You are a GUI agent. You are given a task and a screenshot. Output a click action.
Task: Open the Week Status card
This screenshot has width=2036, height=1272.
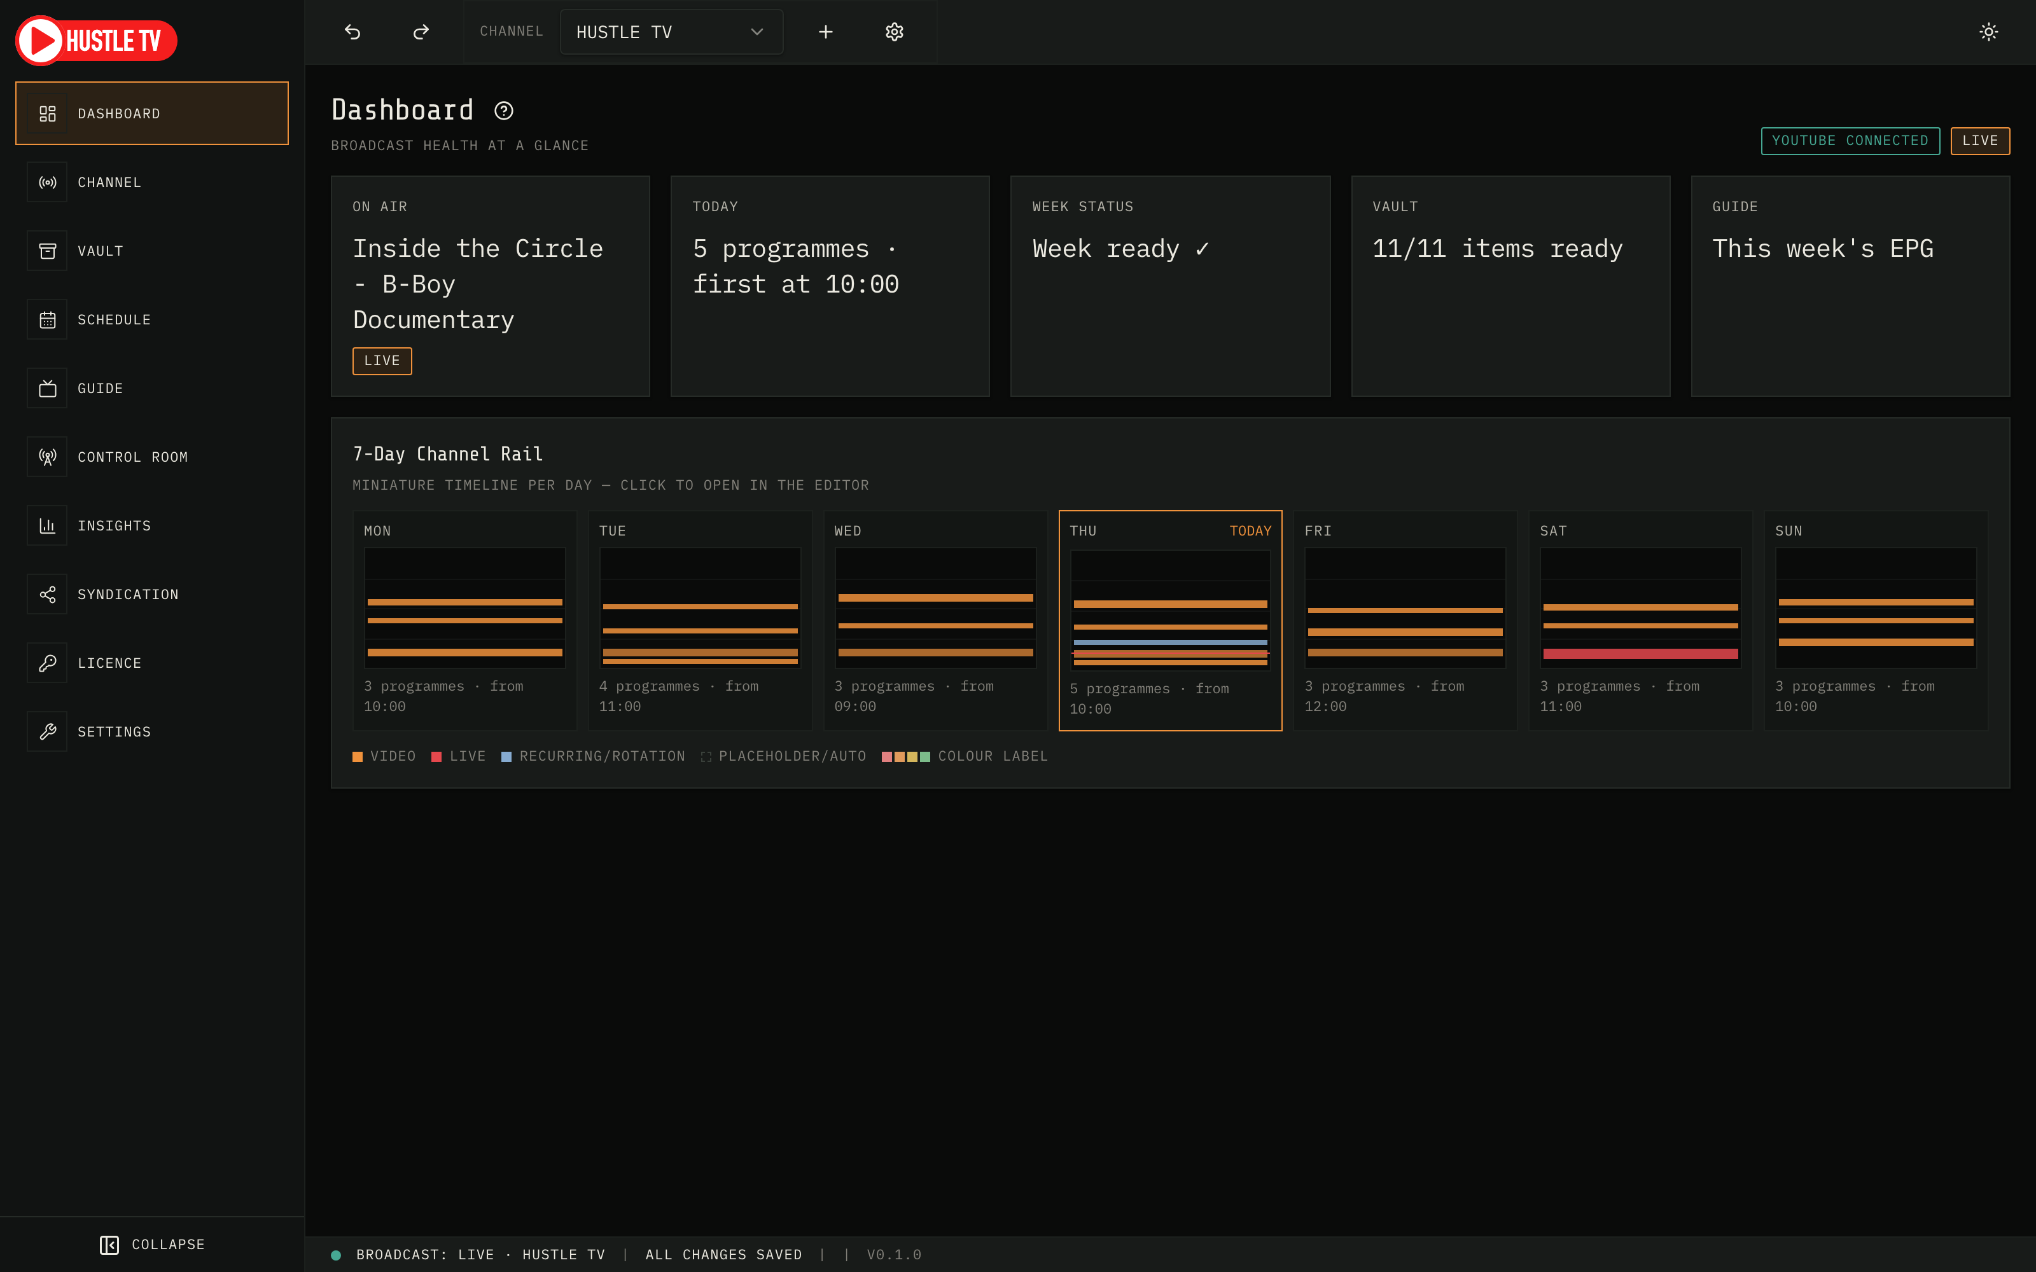1170,286
